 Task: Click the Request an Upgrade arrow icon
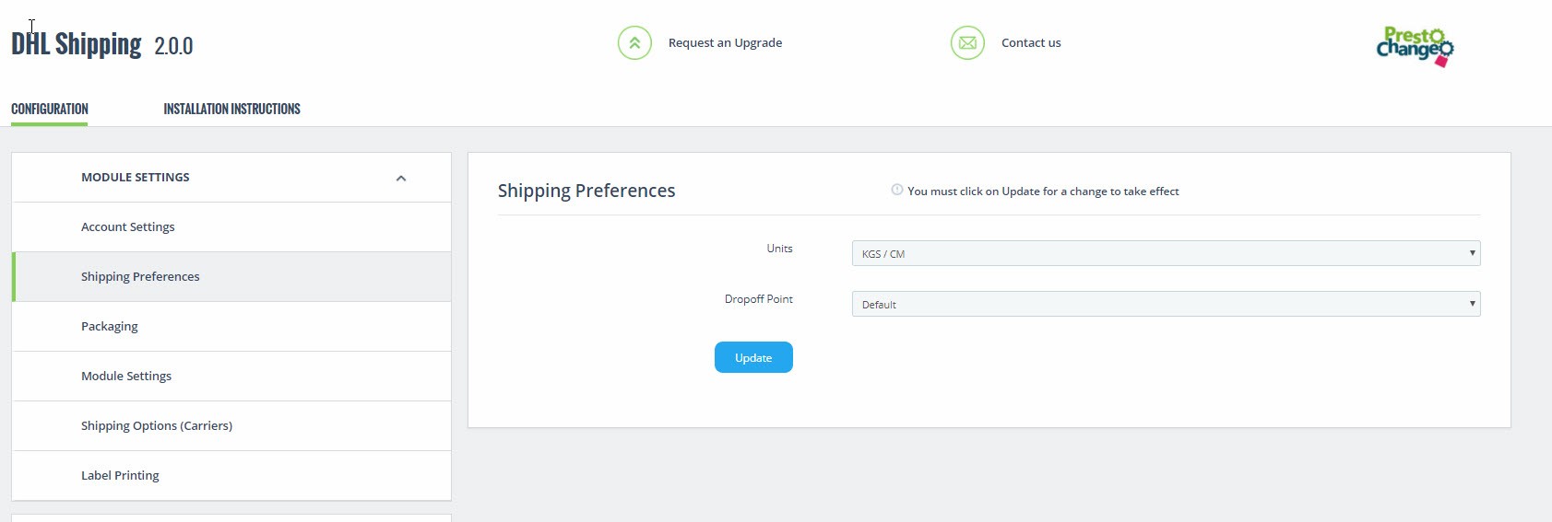(634, 42)
